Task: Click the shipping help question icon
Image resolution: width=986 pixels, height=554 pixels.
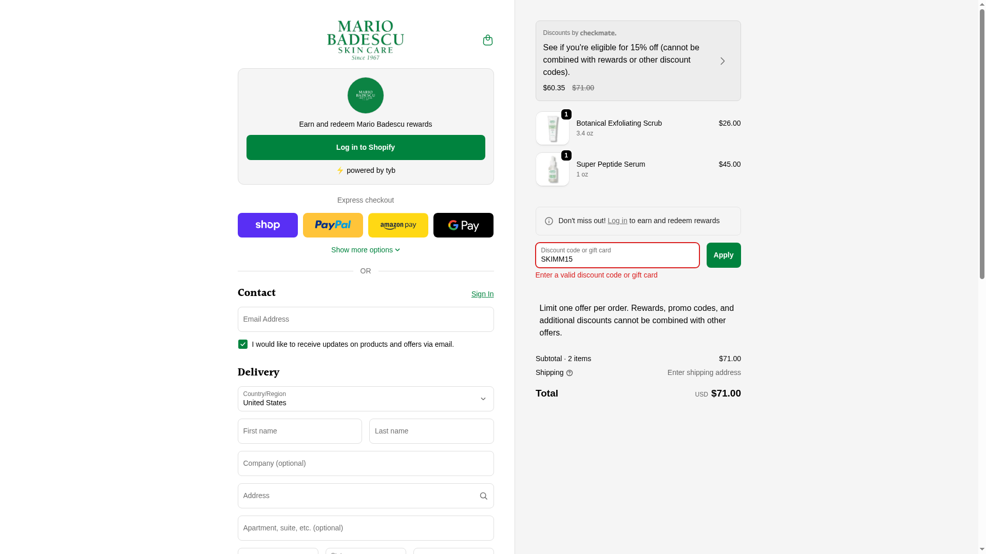Action: pos(570,373)
